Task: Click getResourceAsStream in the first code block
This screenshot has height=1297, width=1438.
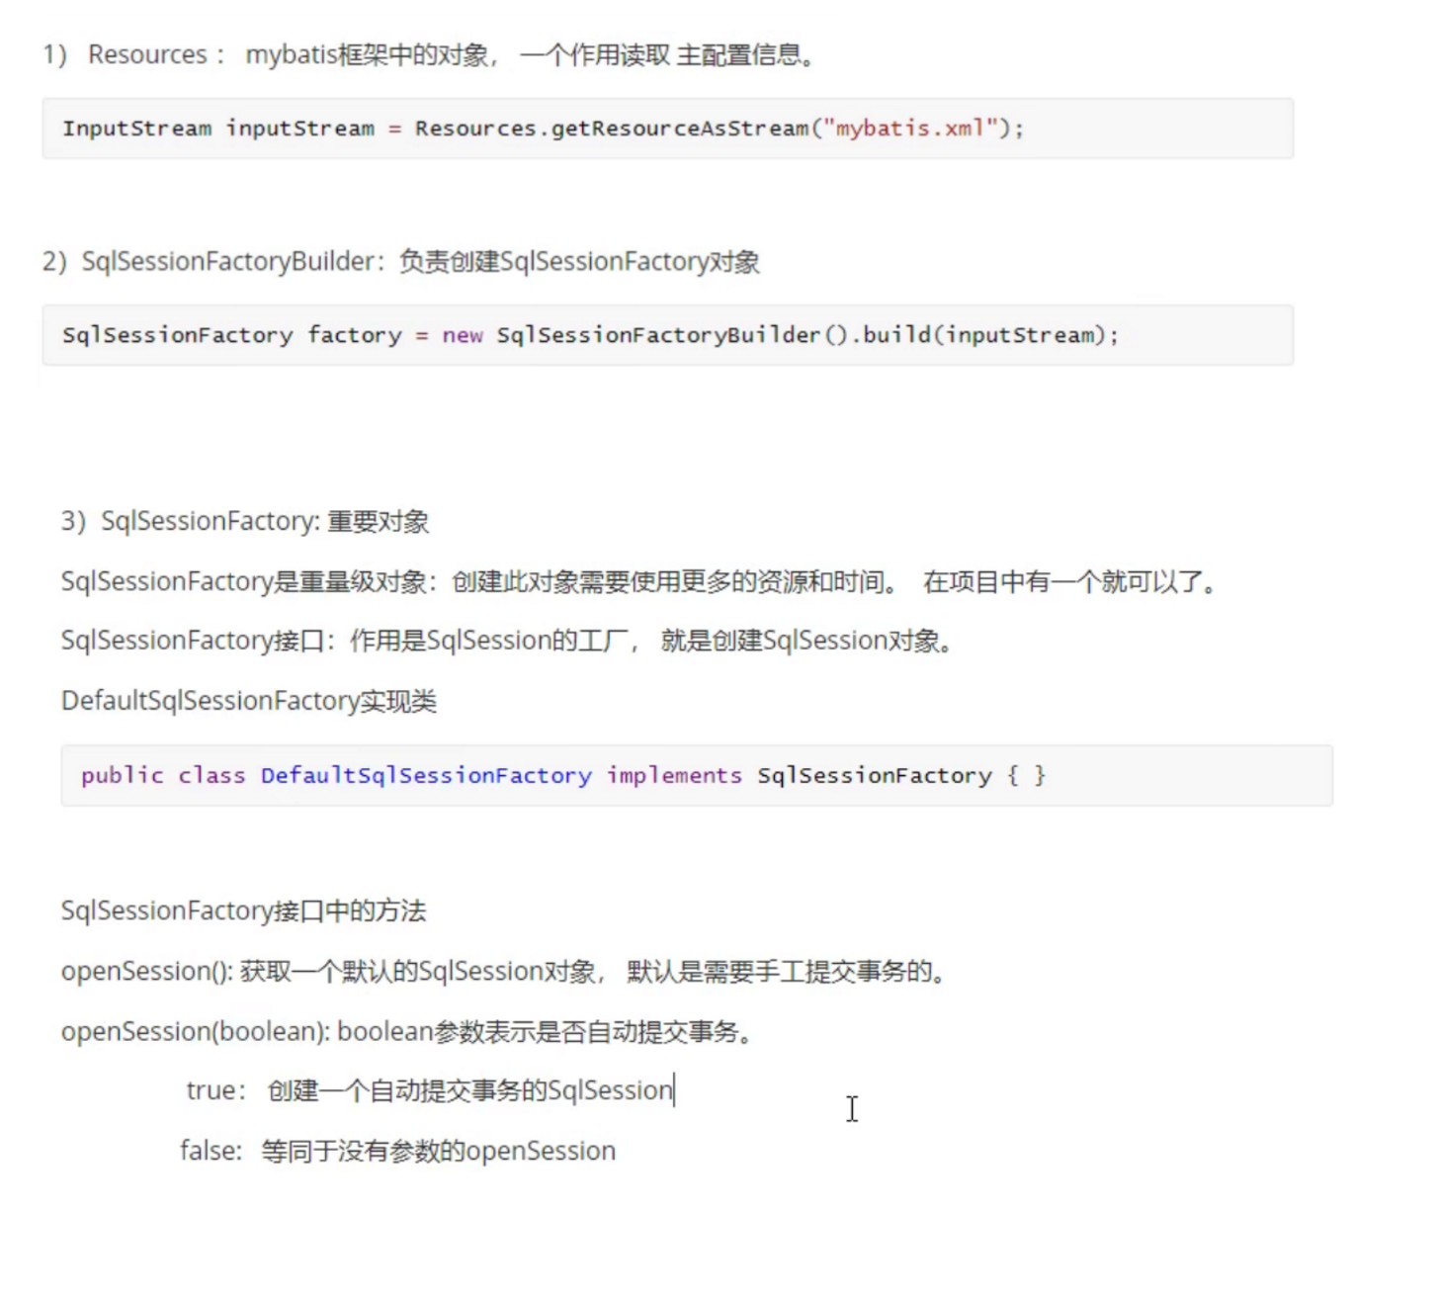Action: [680, 129]
